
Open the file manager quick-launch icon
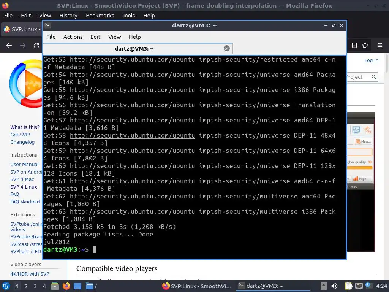(55, 286)
